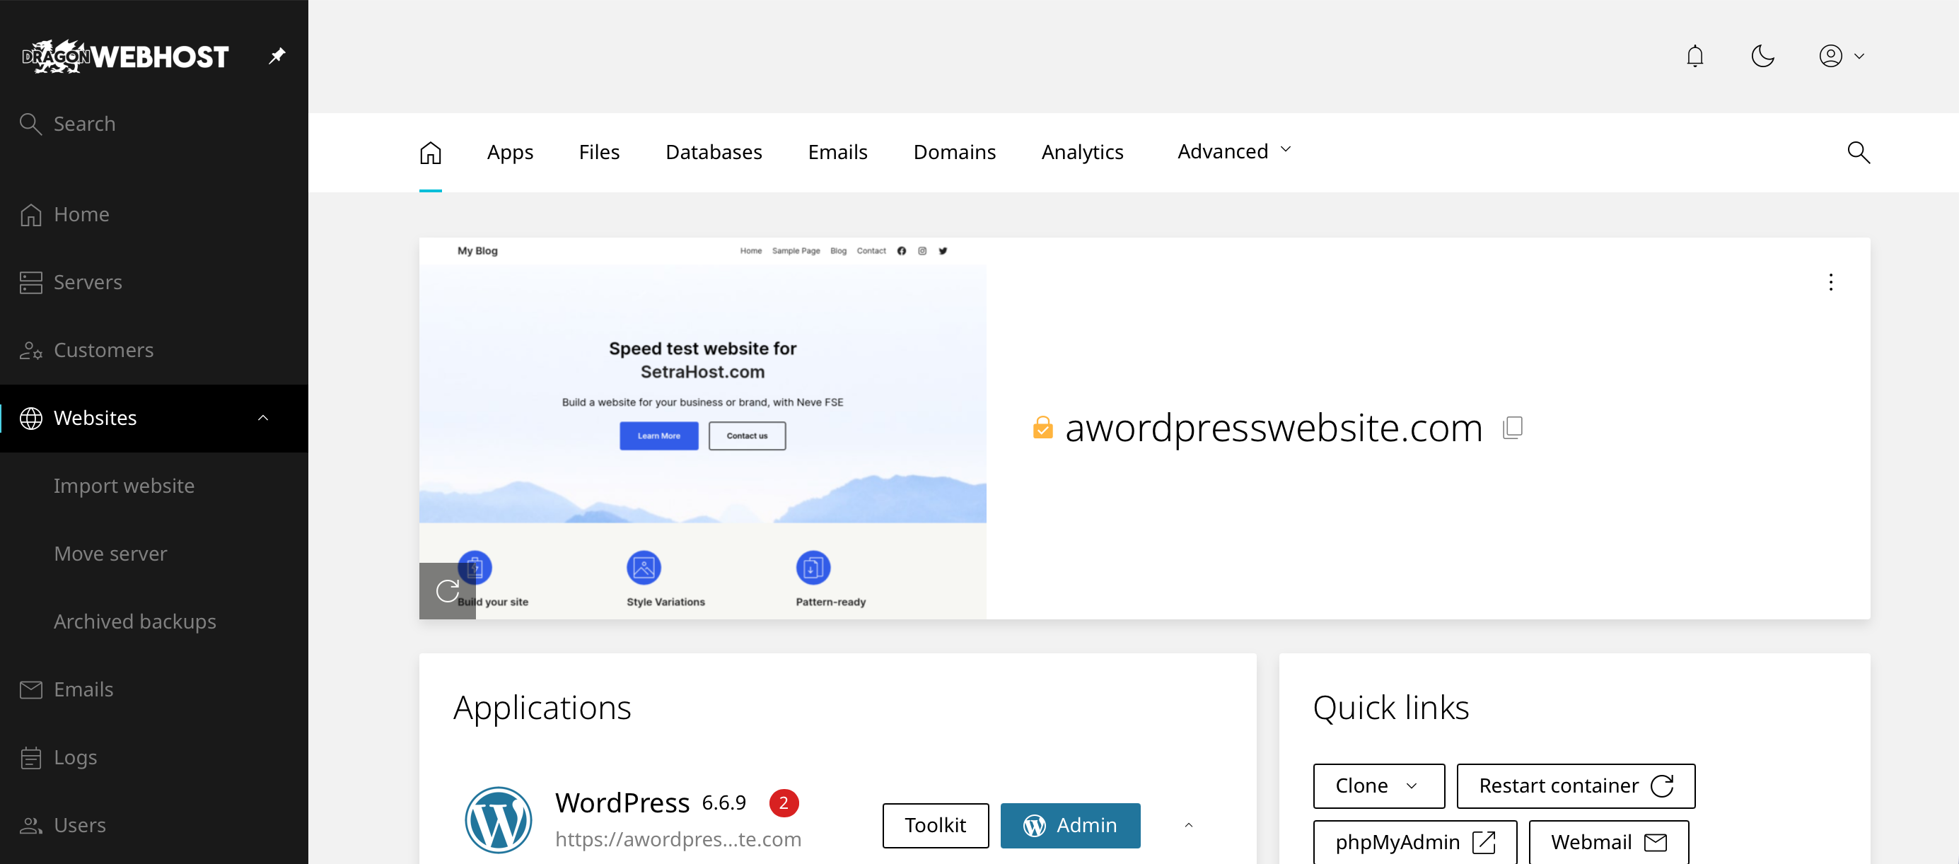The height and width of the screenshot is (864, 1959).
Task: Open the three-dot website options menu
Action: tap(1830, 282)
